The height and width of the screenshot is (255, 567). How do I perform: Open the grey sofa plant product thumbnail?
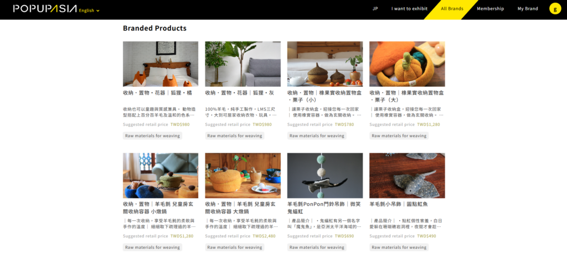click(243, 64)
